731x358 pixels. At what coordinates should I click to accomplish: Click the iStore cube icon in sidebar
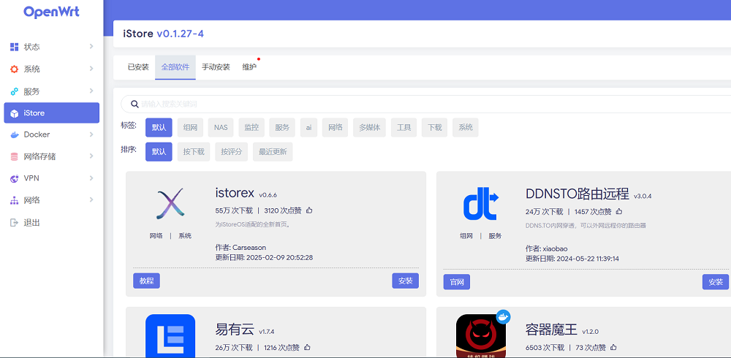(15, 113)
